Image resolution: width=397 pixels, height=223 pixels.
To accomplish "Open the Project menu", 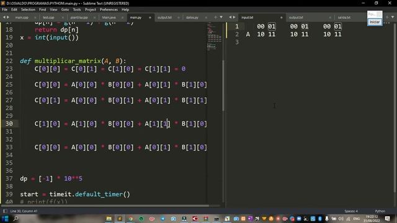I will click(91, 10).
